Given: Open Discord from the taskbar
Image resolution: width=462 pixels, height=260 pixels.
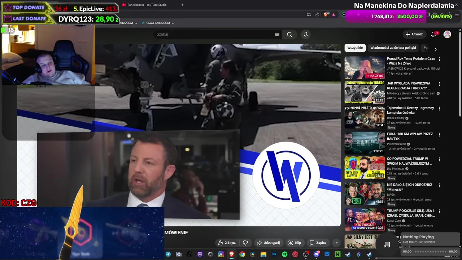Looking at the screenshot, I should [x=317, y=254].
